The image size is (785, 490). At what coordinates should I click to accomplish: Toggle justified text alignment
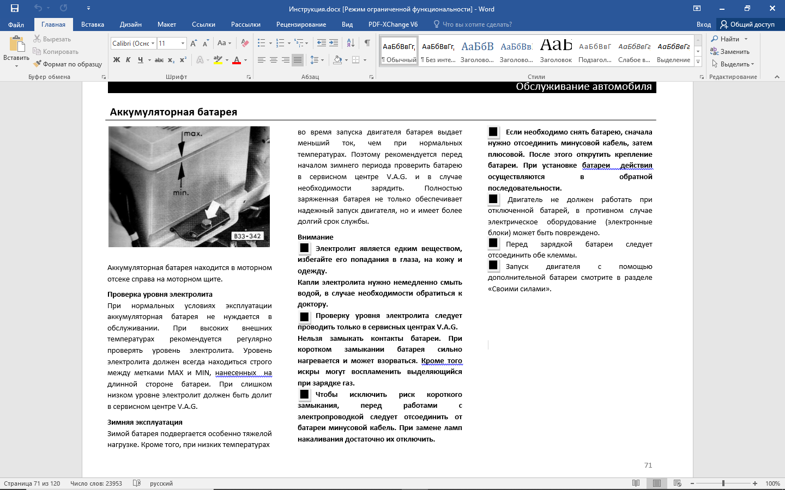(x=298, y=60)
